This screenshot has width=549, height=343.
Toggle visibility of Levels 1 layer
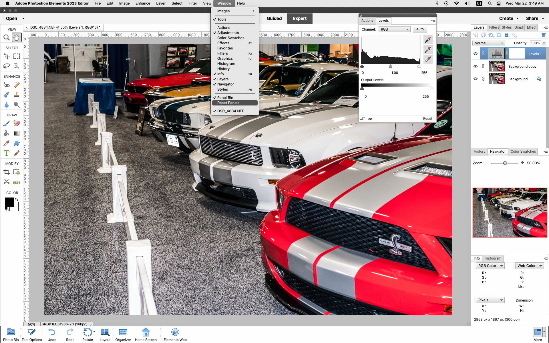click(x=476, y=54)
